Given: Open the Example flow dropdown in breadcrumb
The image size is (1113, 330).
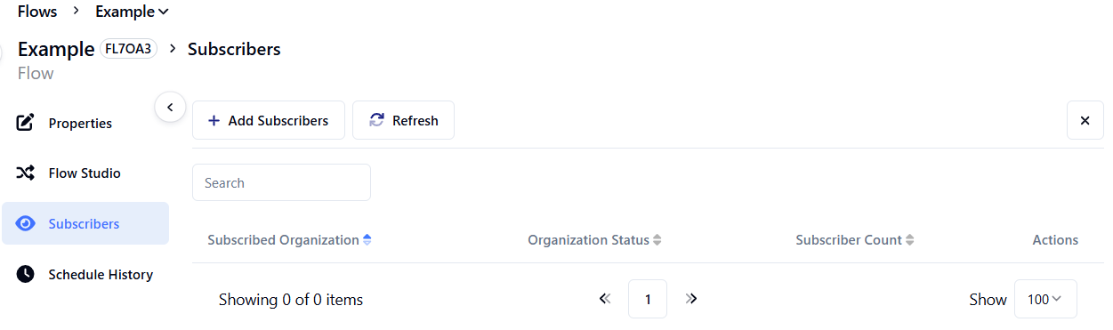Looking at the screenshot, I should tap(132, 12).
